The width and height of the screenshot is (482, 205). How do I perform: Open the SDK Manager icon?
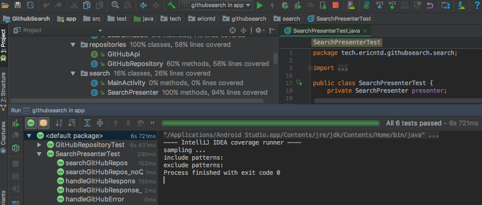pos(461,5)
